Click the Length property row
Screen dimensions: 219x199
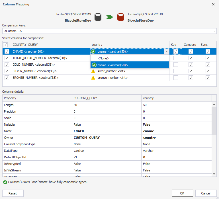pos(107,105)
